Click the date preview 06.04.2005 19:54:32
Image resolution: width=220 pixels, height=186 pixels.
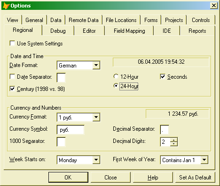click(161, 62)
